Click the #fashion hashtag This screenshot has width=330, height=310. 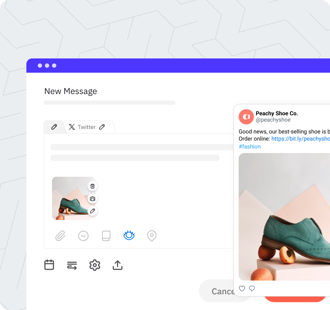[x=249, y=146]
